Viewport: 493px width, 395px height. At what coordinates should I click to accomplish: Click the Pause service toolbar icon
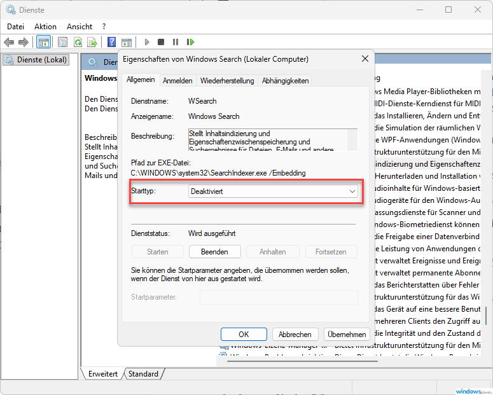[176, 42]
